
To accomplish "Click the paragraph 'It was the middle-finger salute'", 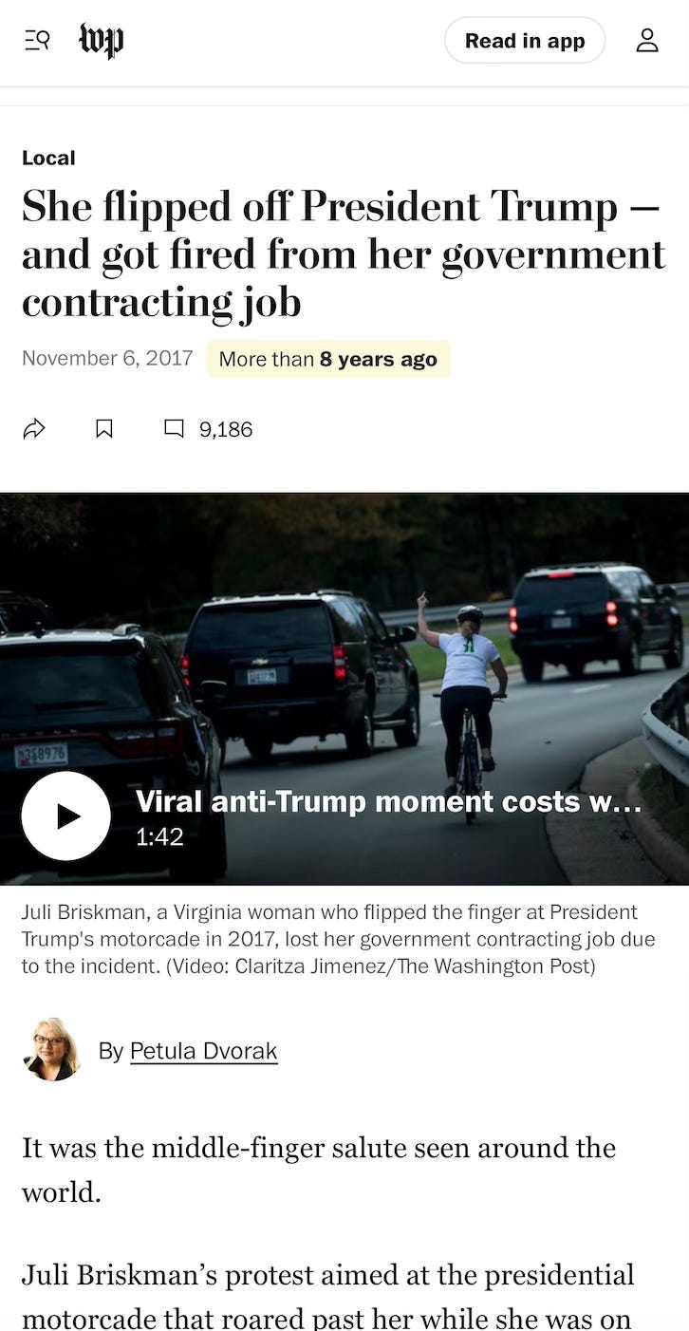I will tap(319, 1170).
